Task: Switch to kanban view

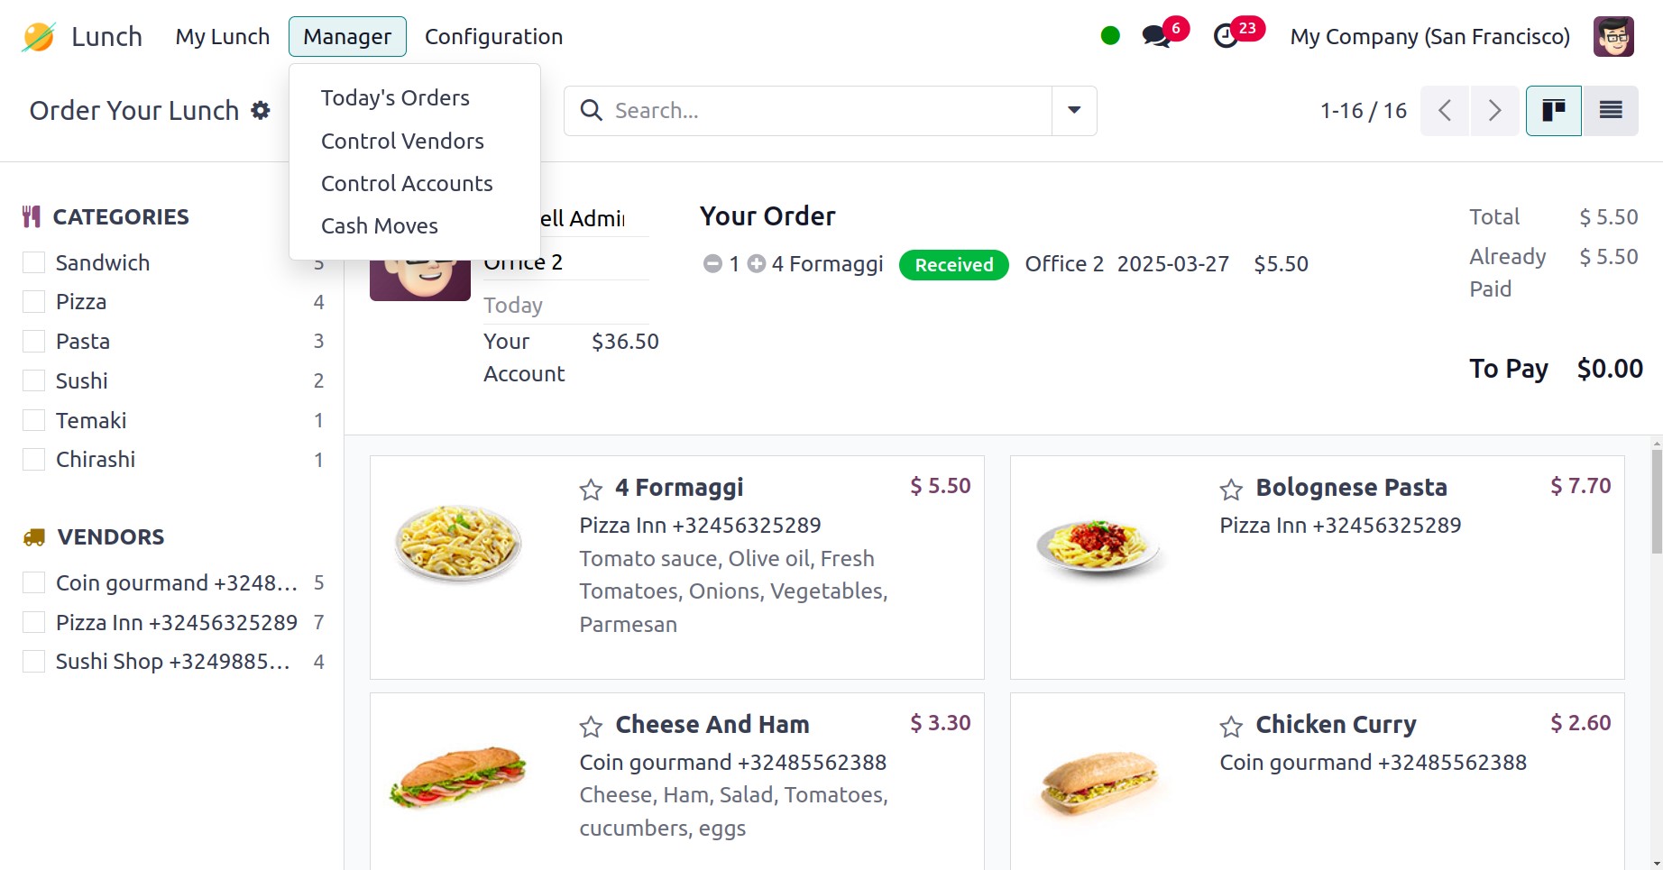Action: (1553, 110)
